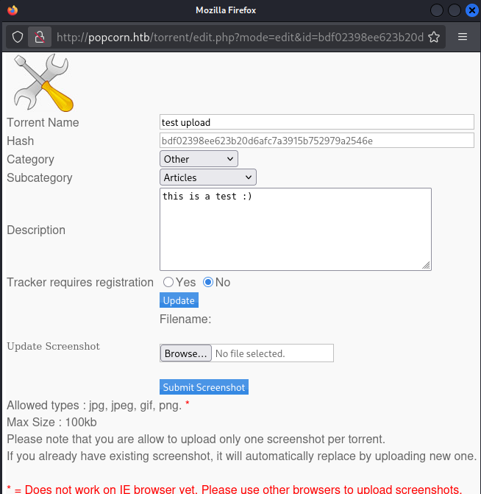Viewport: 481px width, 494px height.
Task: Minimize the Firefox window
Action: [437, 10]
